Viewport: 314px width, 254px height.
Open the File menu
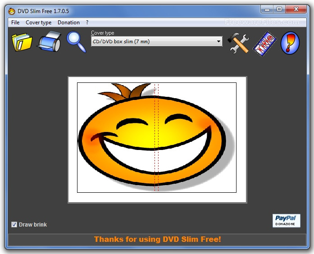15,23
